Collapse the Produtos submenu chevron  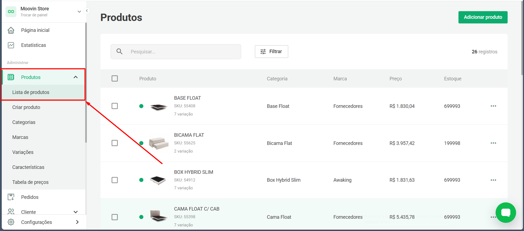coord(76,77)
